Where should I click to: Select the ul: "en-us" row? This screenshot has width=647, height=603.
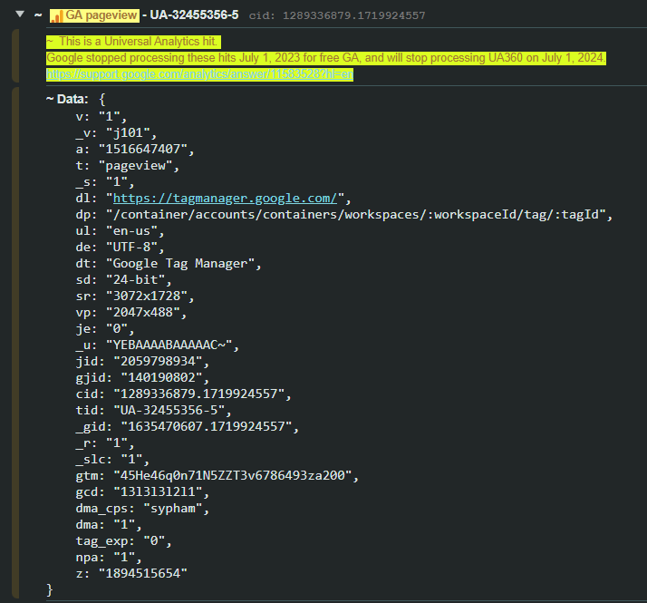pos(121,231)
